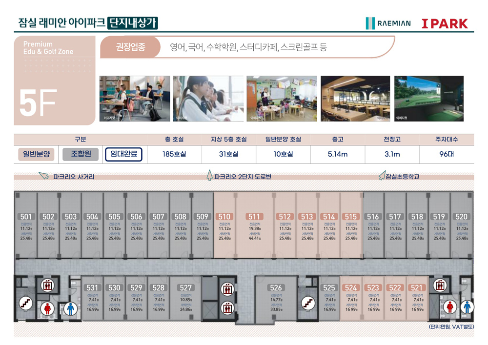Click the 단지내상가 title badge

(133, 23)
